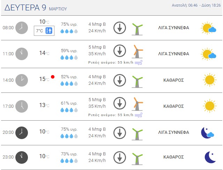Click the green windmill icon at 14:00

pos(137,80)
